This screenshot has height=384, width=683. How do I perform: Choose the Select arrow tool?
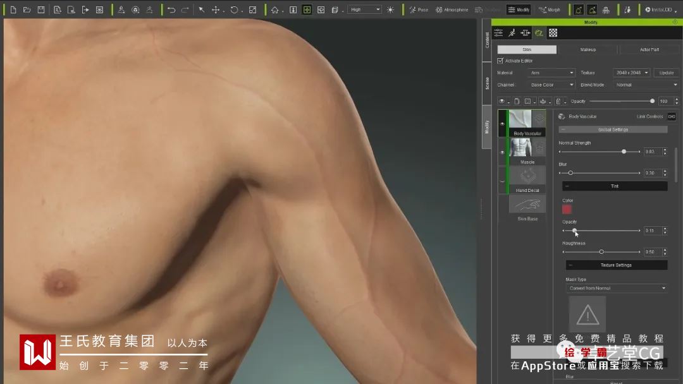click(x=202, y=9)
